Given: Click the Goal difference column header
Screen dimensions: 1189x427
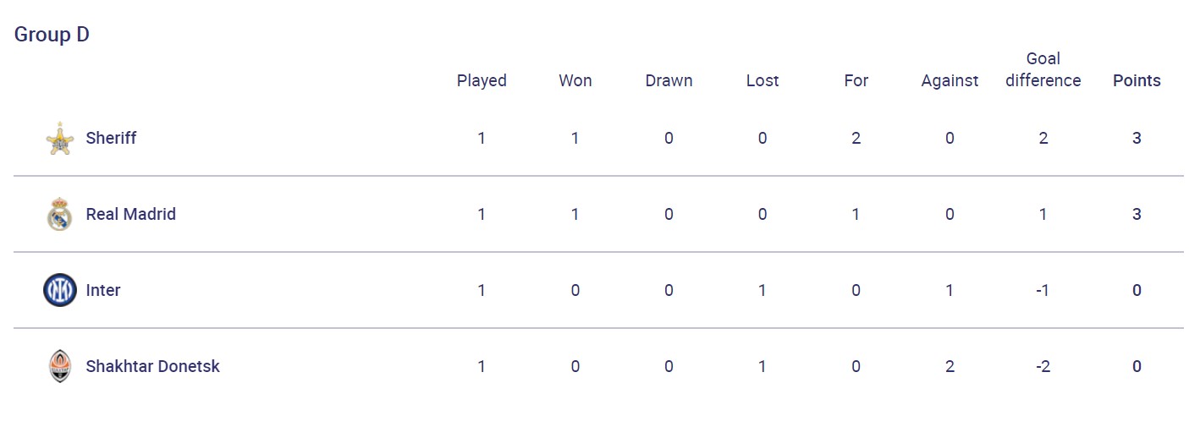Looking at the screenshot, I should pos(1043,69).
